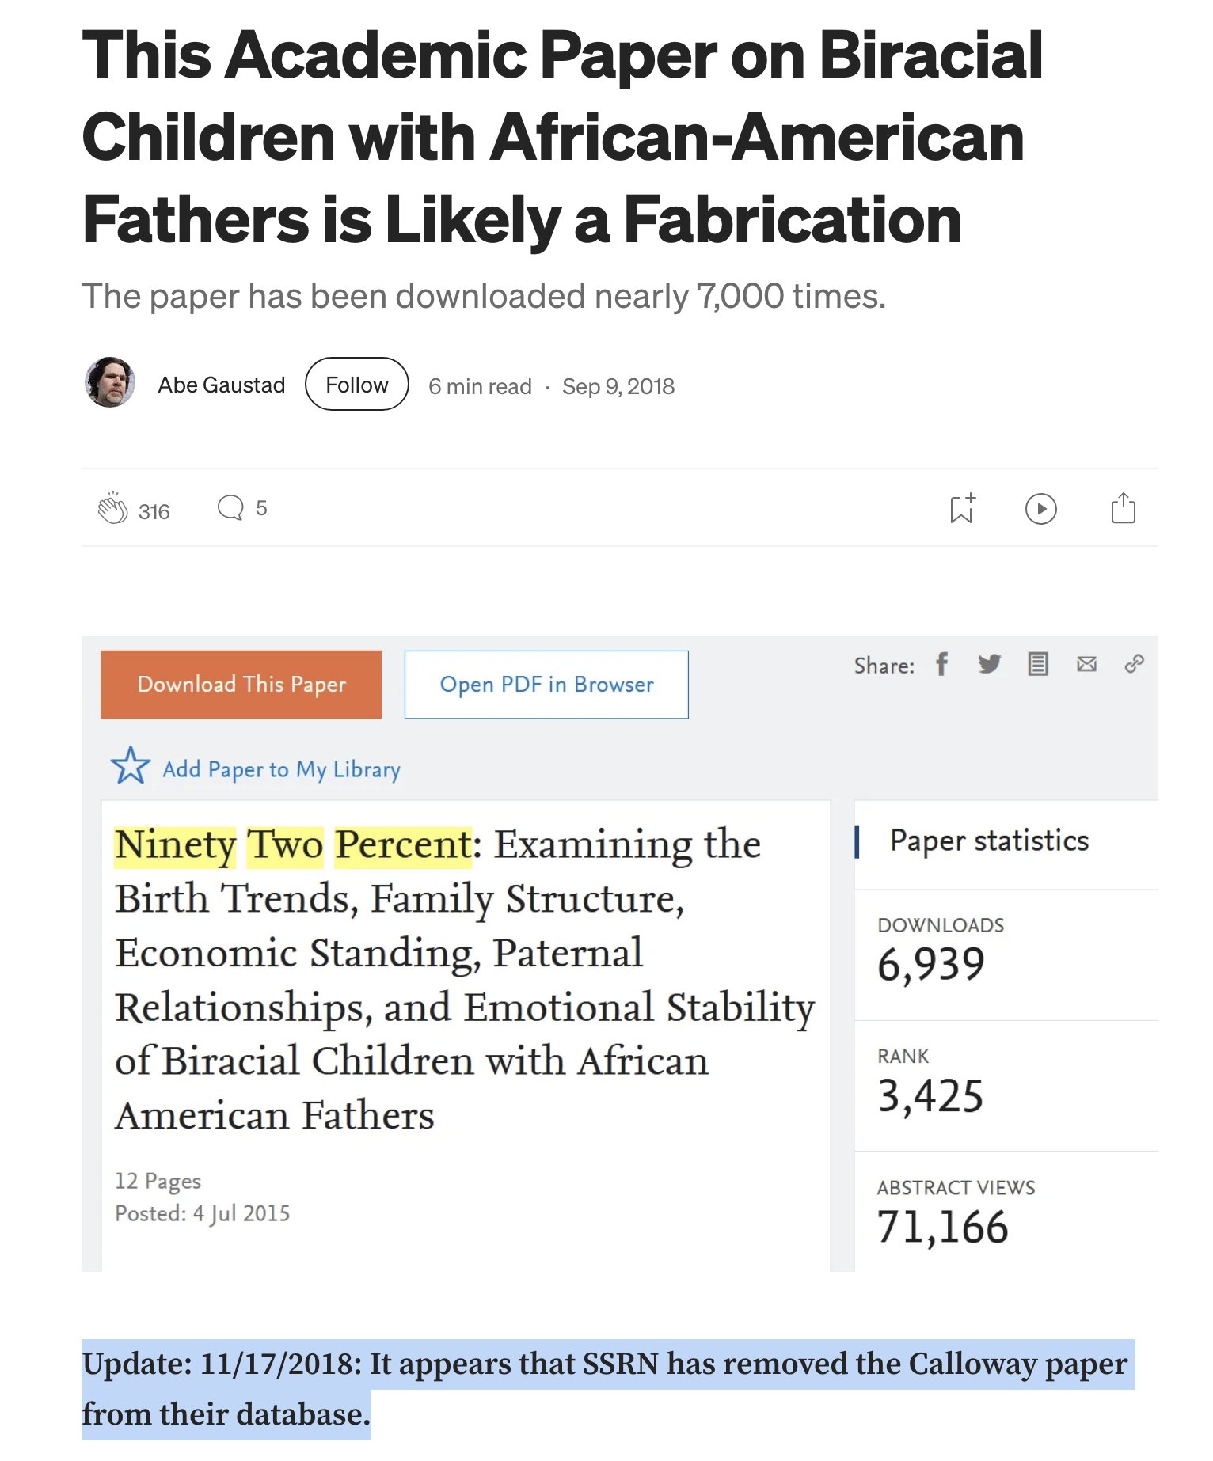Share paper via email envelope icon
Screen dimensions: 1213x1461
click(1086, 664)
